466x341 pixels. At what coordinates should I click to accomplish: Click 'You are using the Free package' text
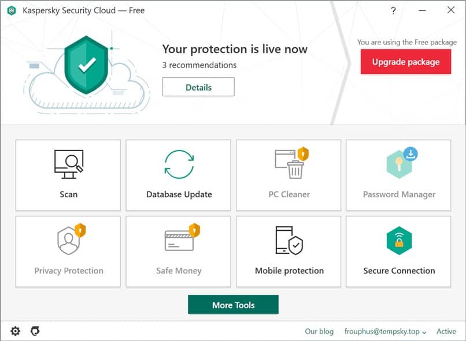click(407, 42)
